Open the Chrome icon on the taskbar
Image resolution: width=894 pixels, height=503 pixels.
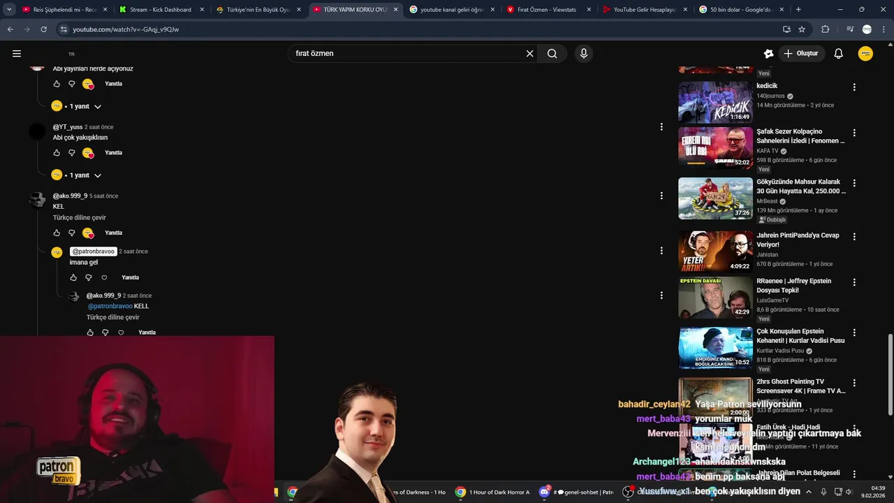pos(293,492)
